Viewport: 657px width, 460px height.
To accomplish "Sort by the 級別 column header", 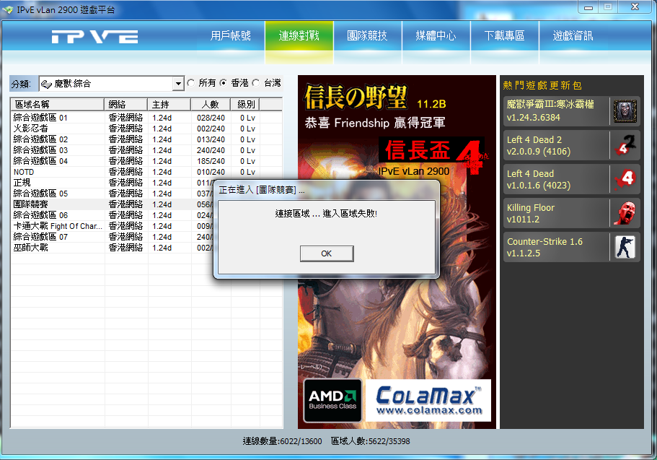I will (x=245, y=104).
